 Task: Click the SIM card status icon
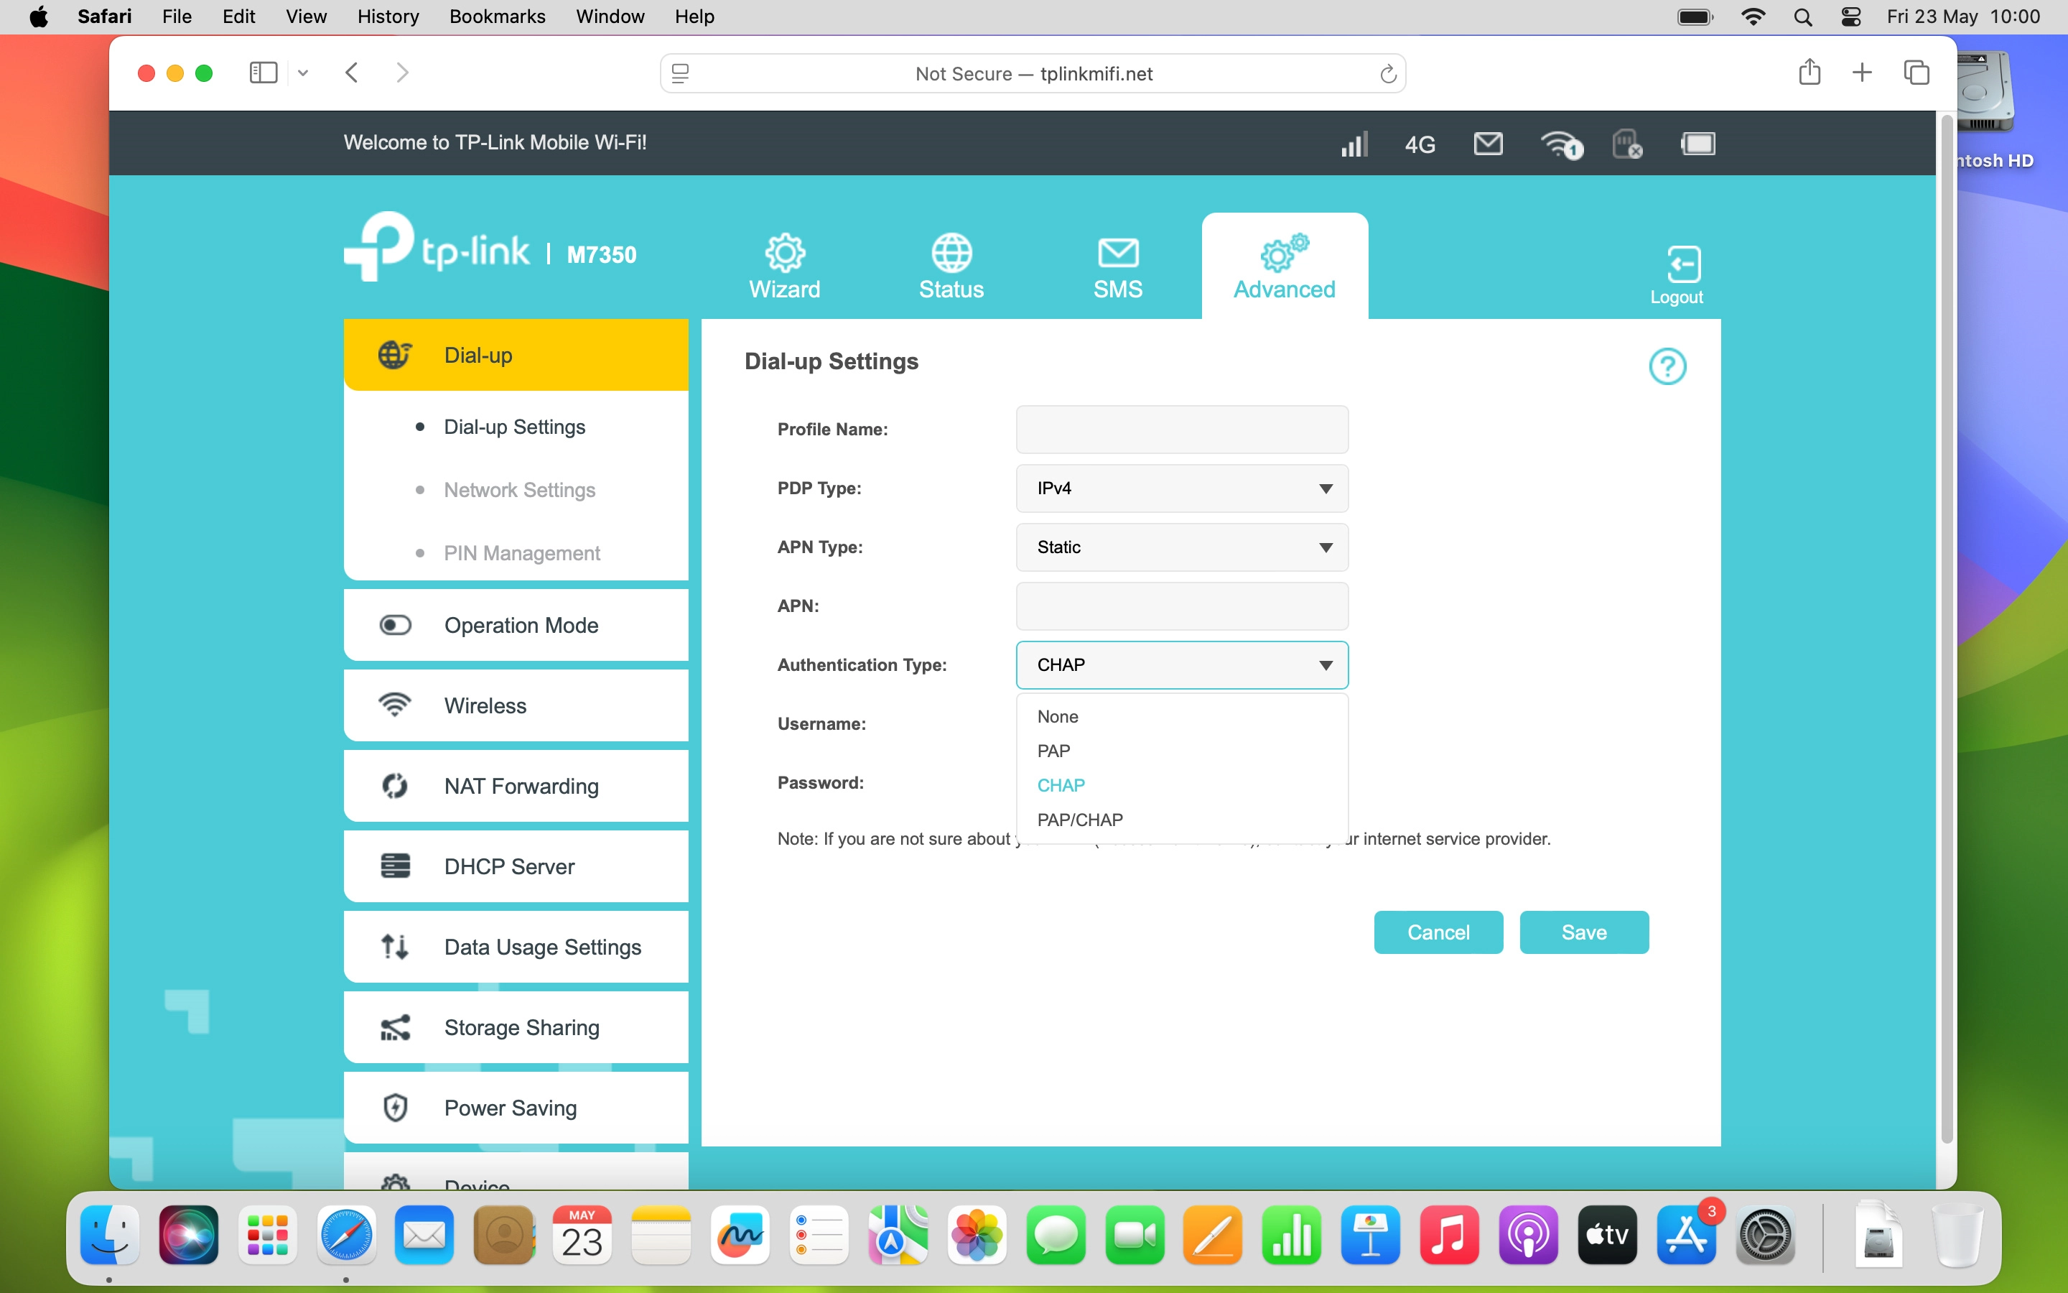(x=1626, y=144)
